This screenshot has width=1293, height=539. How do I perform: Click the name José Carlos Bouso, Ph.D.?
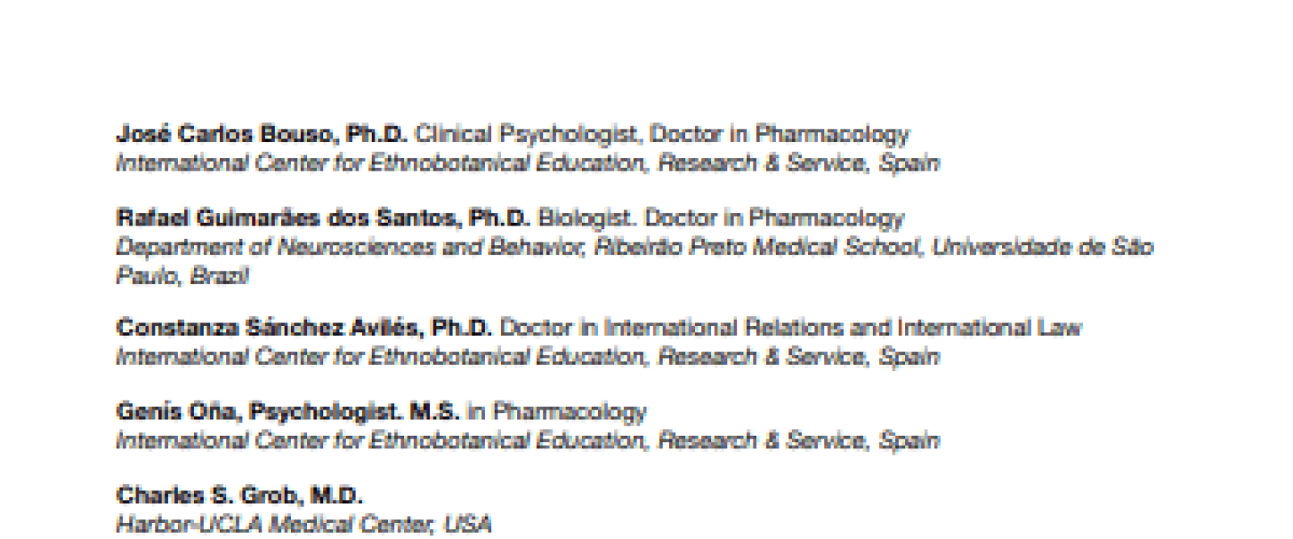[261, 135]
